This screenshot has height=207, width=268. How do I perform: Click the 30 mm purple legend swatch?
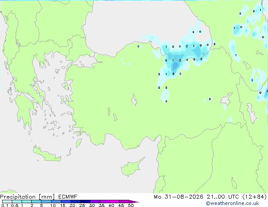95,202
